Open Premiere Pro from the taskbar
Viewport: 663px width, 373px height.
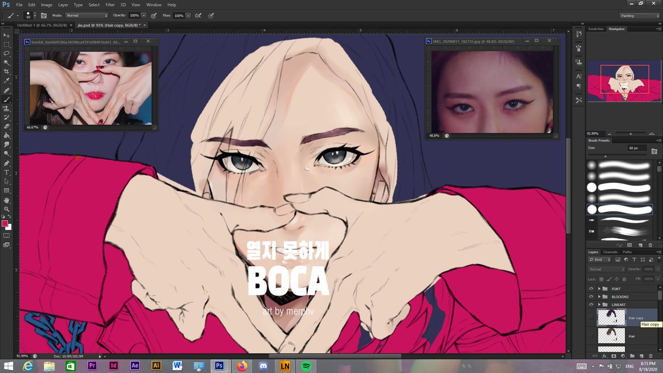pyautogui.click(x=92, y=365)
